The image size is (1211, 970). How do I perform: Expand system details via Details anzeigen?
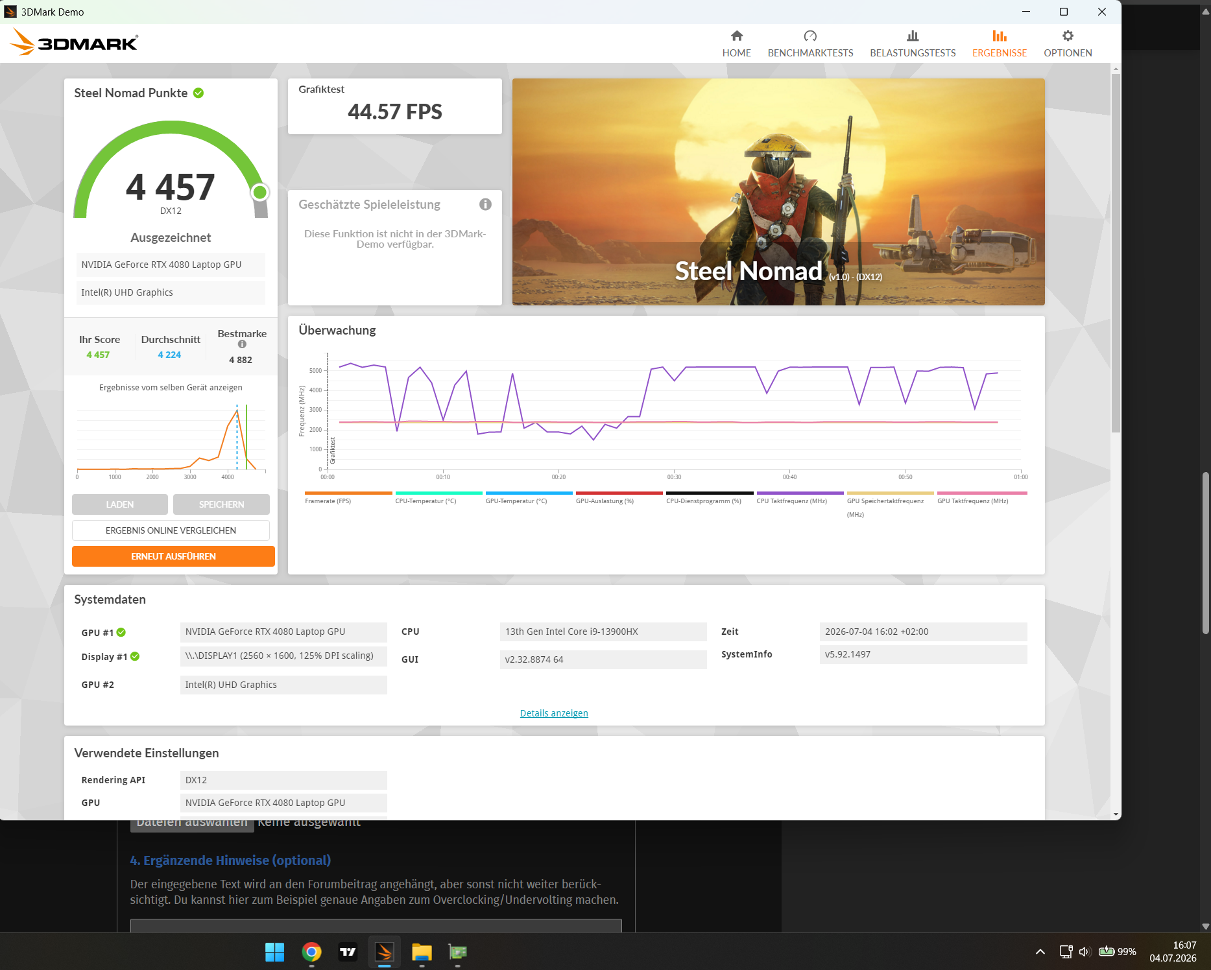coord(554,713)
